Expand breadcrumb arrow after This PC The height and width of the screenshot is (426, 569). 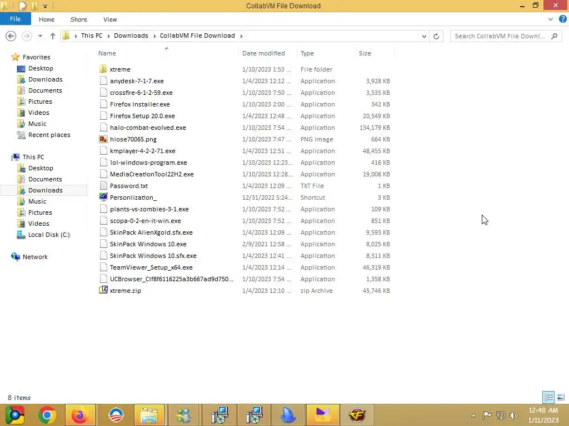pyautogui.click(x=108, y=36)
